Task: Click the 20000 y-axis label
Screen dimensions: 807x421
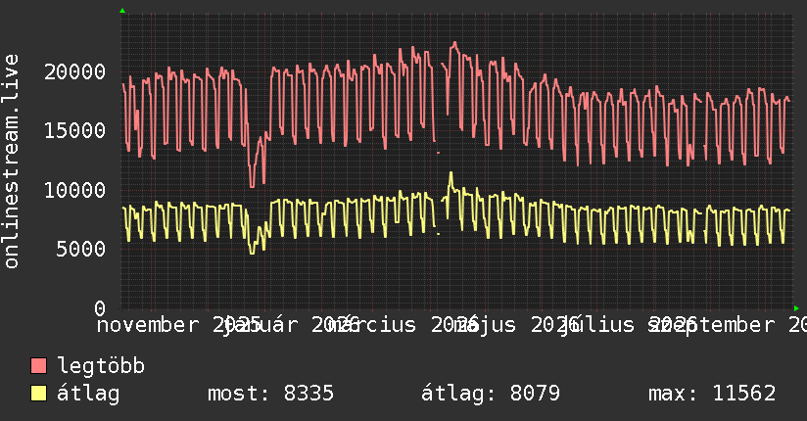Action: point(74,71)
